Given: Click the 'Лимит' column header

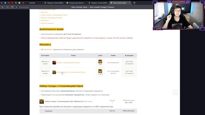Looking at the screenshot, I should point(113,55).
